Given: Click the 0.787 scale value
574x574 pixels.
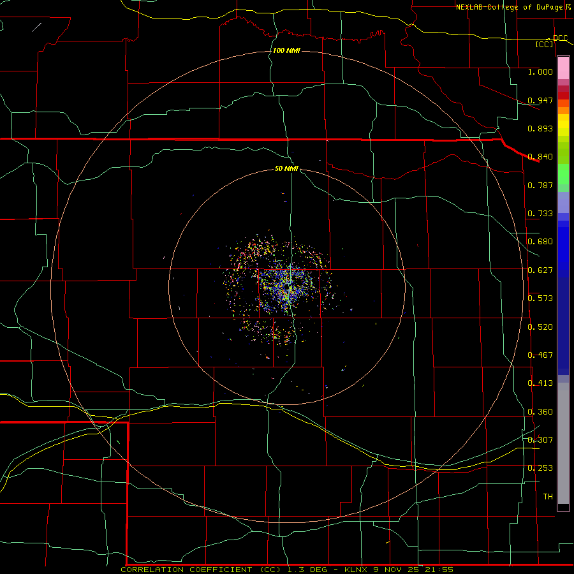Looking at the screenshot, I should 540,185.
